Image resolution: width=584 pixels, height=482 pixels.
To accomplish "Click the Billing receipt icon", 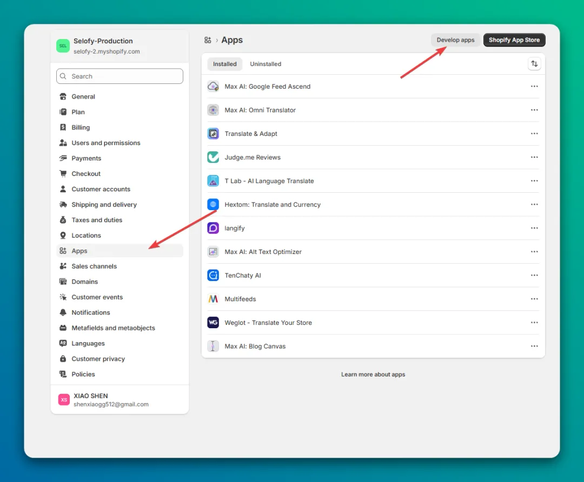I will point(63,127).
